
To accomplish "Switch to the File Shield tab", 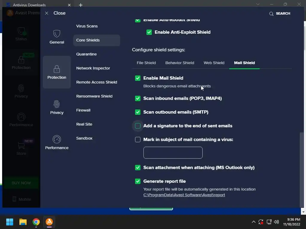I will click(x=146, y=63).
